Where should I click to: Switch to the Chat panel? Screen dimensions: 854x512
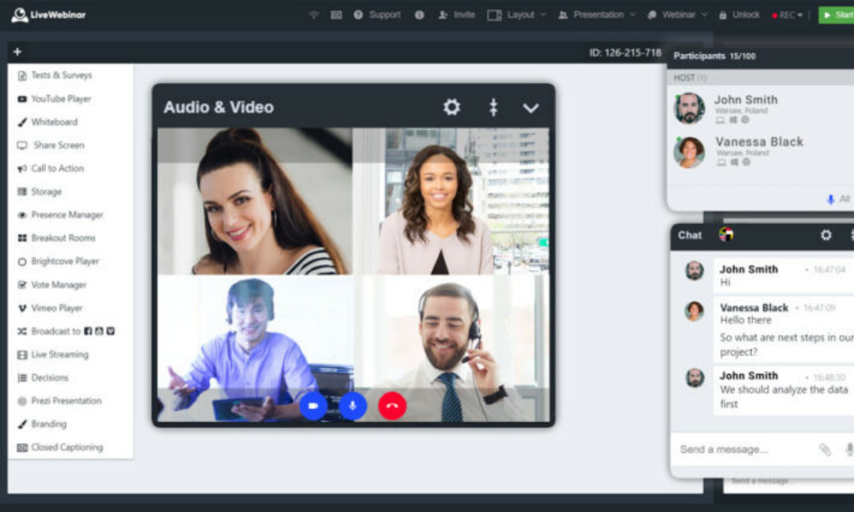tap(689, 235)
